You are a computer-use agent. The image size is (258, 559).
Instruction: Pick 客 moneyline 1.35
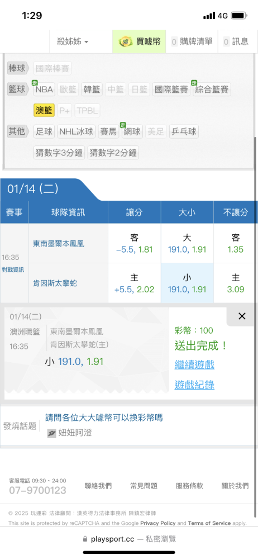(x=236, y=244)
